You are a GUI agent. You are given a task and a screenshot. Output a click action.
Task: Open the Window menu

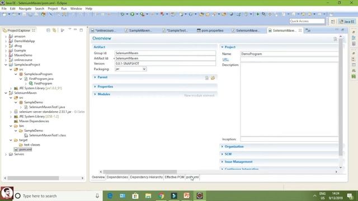[x=76, y=9]
